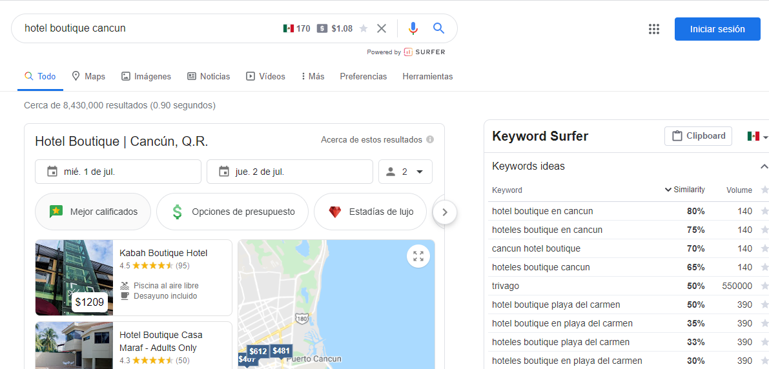Open check-out date jue. 2 de jul.
Screen dimensions: 769x369
(290, 172)
